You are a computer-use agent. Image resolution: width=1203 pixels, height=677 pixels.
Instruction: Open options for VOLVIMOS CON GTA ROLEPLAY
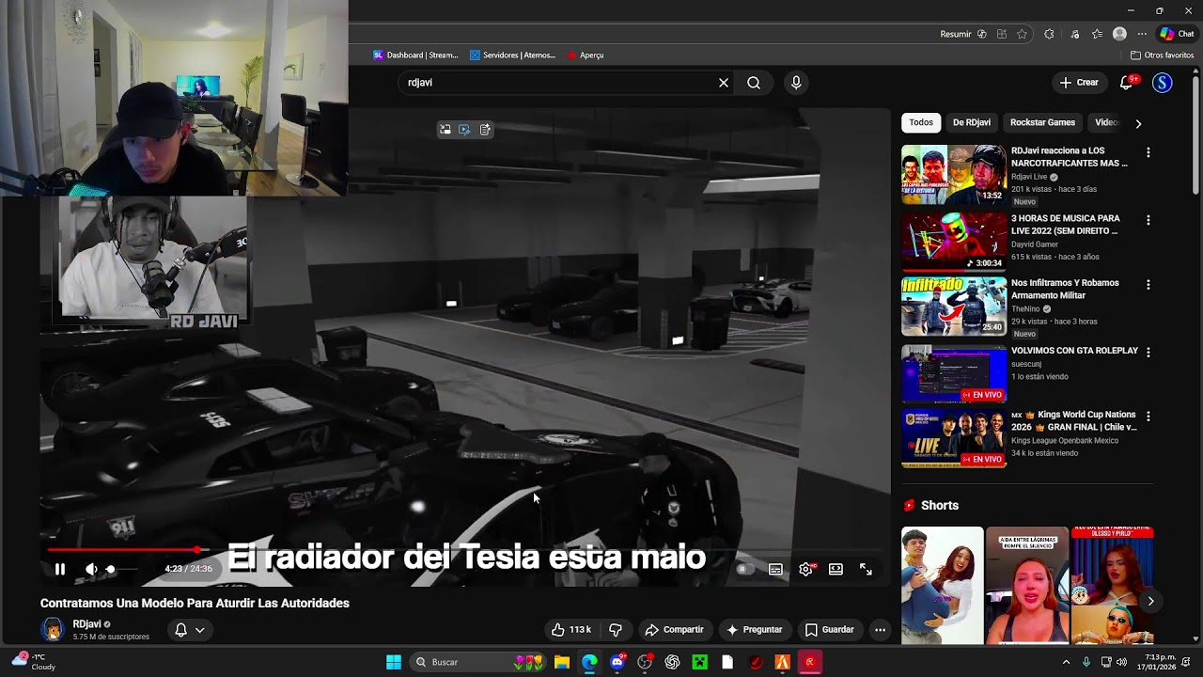click(x=1148, y=352)
